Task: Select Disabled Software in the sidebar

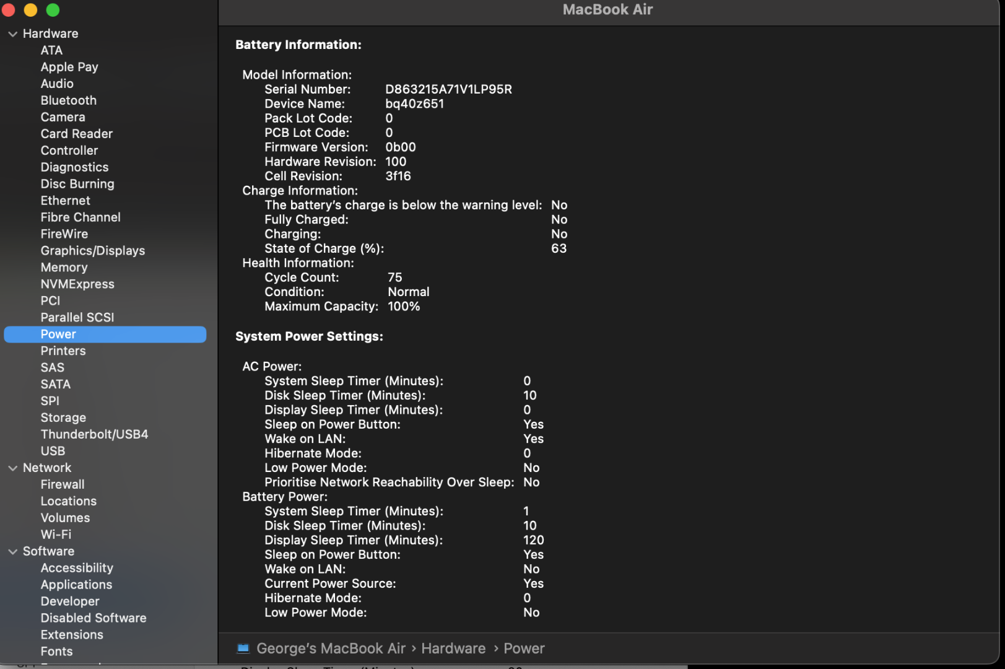Action: pos(94,618)
